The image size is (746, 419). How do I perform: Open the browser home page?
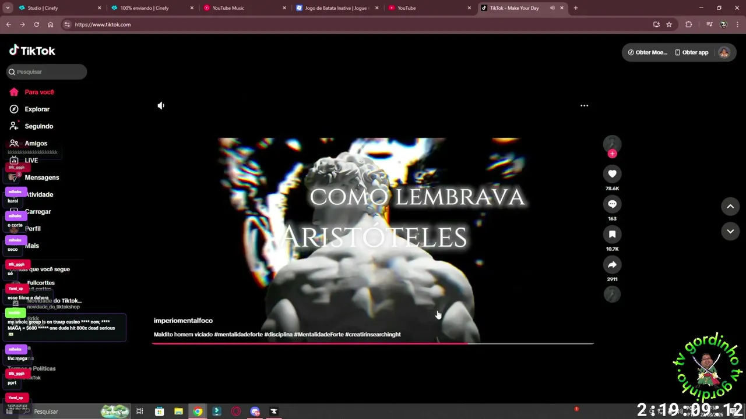coord(50,24)
